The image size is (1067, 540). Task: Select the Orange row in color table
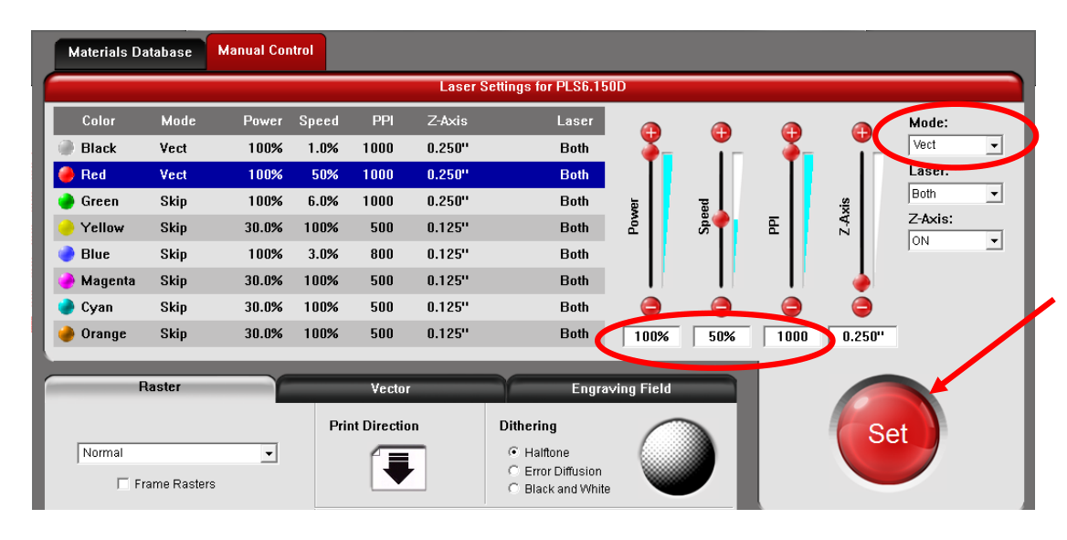[330, 334]
